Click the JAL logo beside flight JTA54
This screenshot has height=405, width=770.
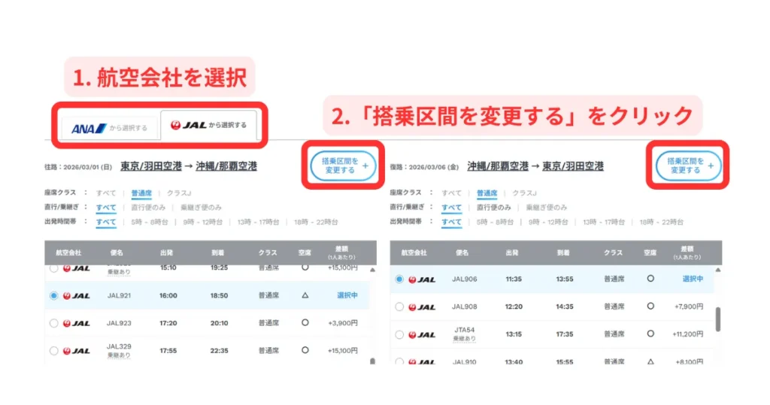pos(423,334)
